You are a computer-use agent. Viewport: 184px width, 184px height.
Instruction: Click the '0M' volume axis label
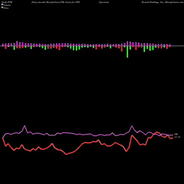point(176,134)
